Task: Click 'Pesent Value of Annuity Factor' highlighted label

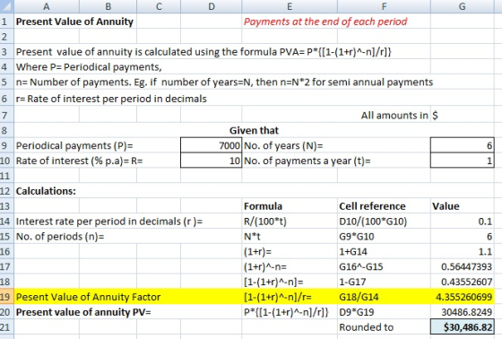Action: click(88, 297)
